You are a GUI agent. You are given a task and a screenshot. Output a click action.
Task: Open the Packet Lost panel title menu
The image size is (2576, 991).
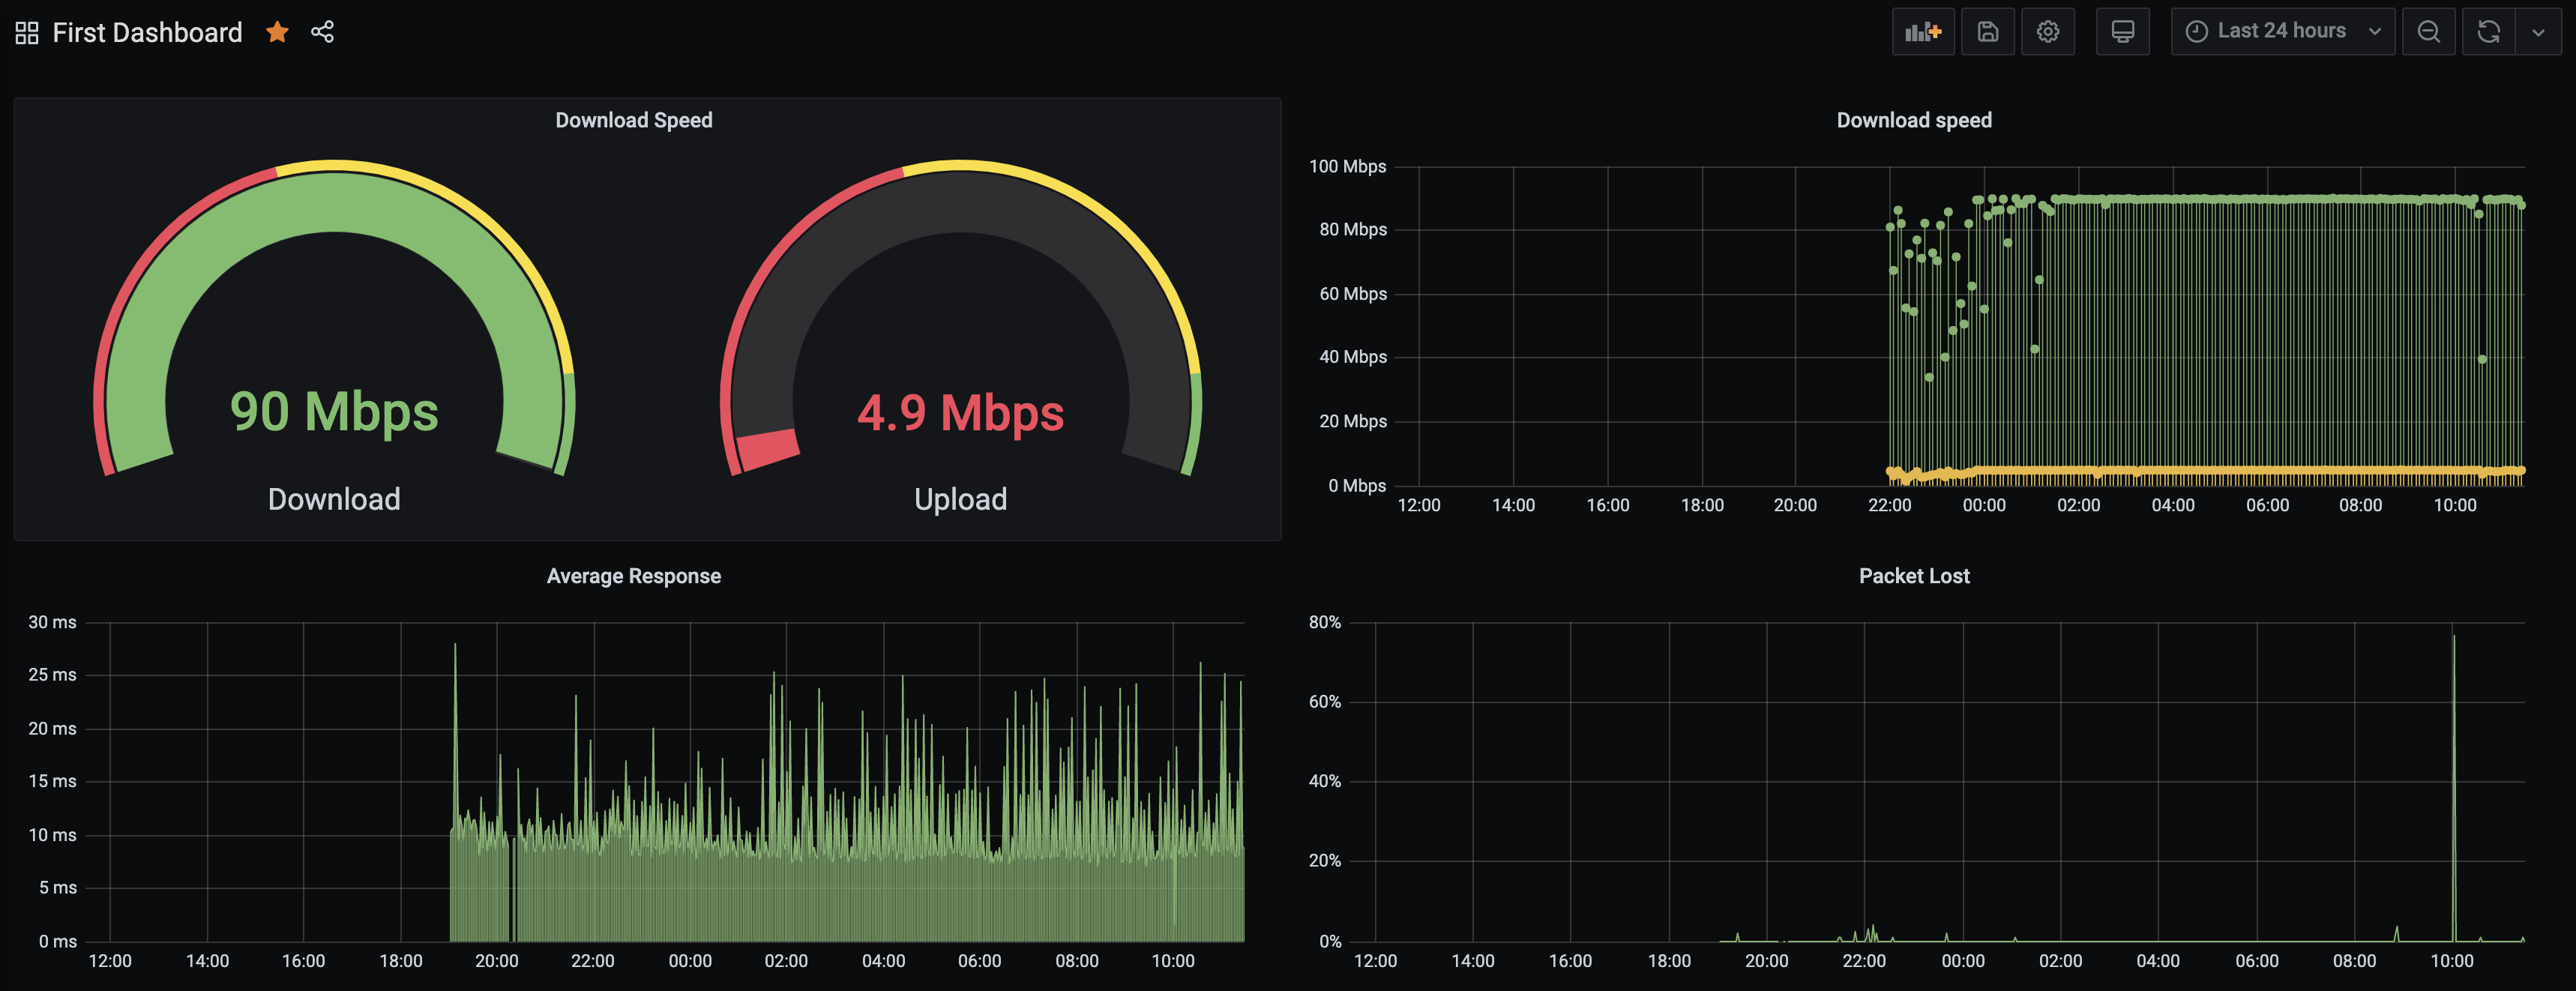[x=1913, y=575]
